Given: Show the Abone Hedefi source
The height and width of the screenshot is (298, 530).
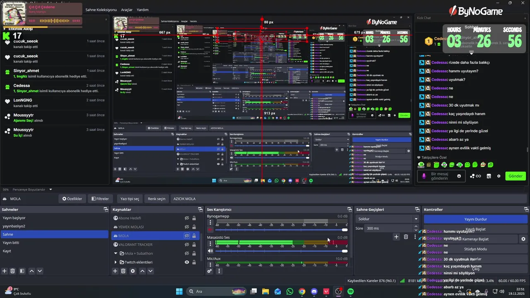Looking at the screenshot, I should (x=187, y=218).
